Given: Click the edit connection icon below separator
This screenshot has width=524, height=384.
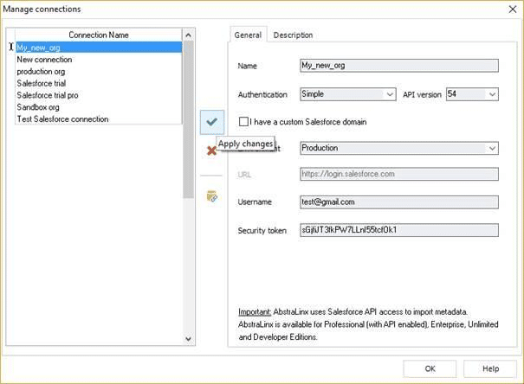Looking at the screenshot, I should tap(211, 196).
